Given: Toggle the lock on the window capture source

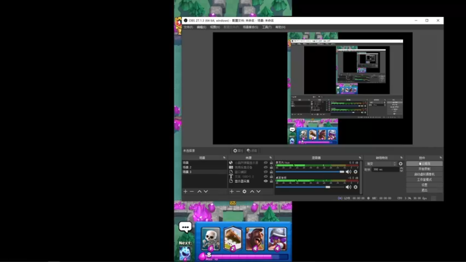Looking at the screenshot, I should click(271, 172).
